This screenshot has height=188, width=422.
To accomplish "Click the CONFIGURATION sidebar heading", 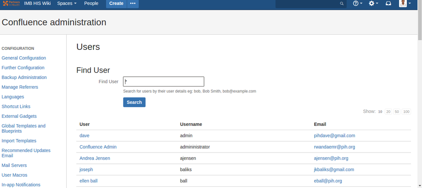I will click(x=18, y=49).
